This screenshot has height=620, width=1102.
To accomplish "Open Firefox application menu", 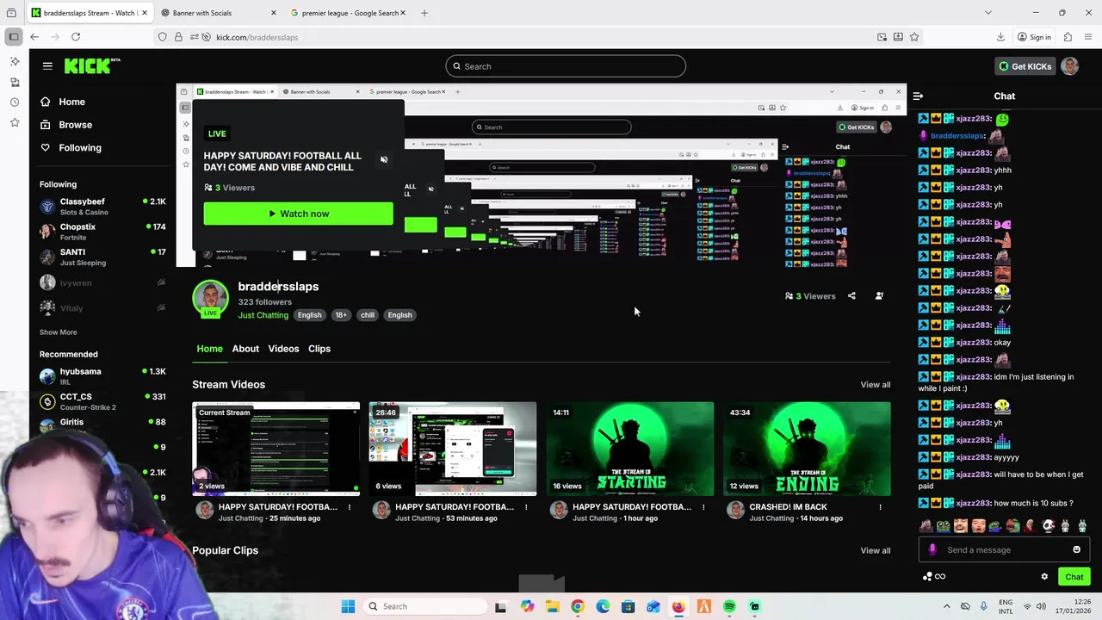I will [x=1089, y=37].
